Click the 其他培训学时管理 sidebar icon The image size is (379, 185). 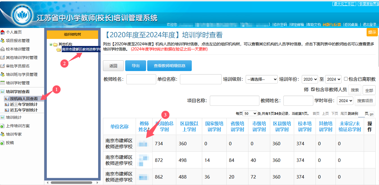pyautogui.click(x=3, y=58)
